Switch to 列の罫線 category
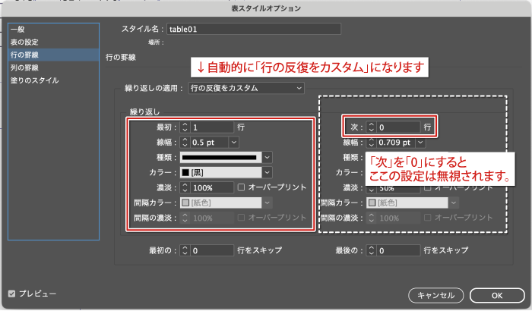Image resolution: width=532 pixels, height=311 pixels. (24, 68)
